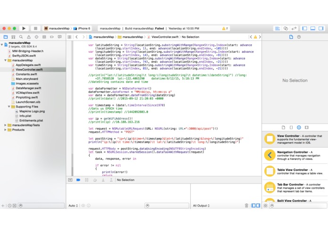Switch to the assistant editor
Viewport: 328px width, 233px height.
click(x=286, y=28)
